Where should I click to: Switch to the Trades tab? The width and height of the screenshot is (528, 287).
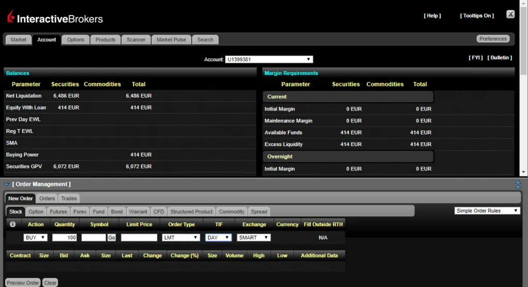pos(69,198)
